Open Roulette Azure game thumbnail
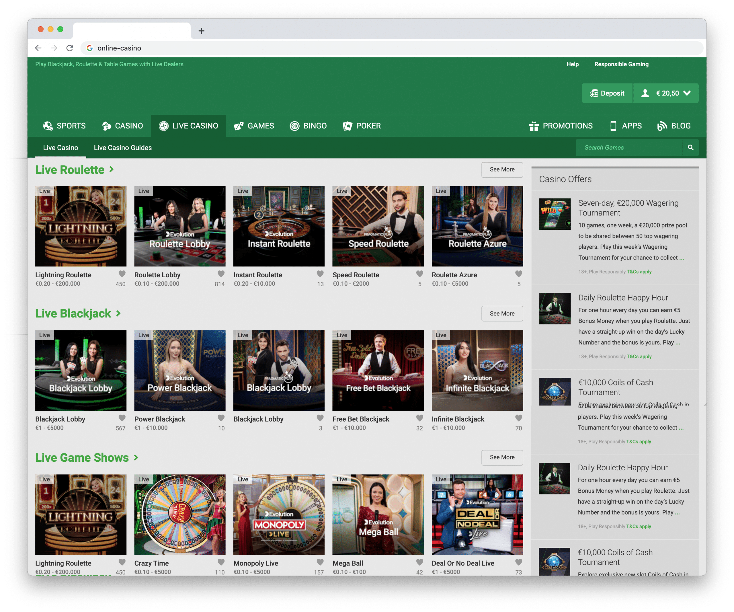The height and width of the screenshot is (612, 734). pyautogui.click(x=477, y=226)
